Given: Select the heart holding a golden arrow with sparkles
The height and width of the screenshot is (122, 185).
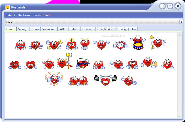Looking at the screenshot, I should [158, 42].
